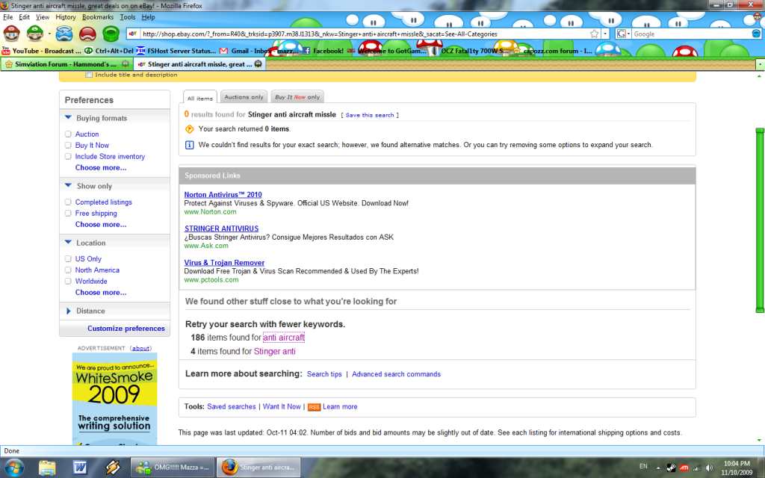Click the blue shell reload icon
Screen dimensions: 765x478
click(64, 34)
